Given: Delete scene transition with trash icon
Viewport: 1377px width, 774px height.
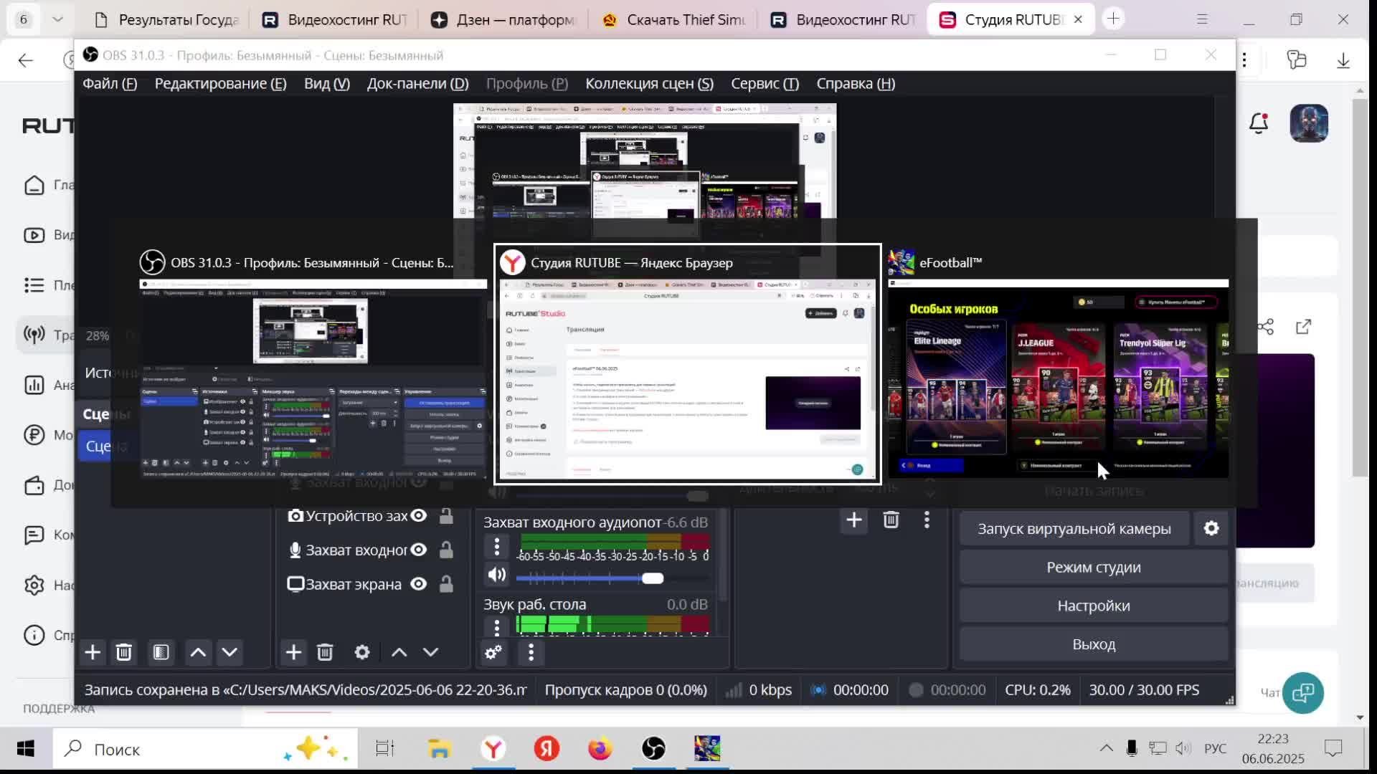Looking at the screenshot, I should 891,520.
